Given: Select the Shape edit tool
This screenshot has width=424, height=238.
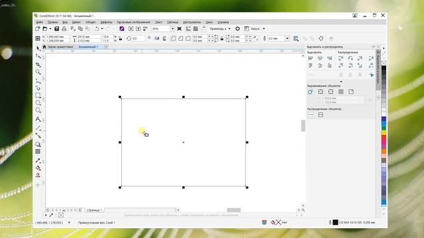Looking at the screenshot, I should [x=38, y=56].
